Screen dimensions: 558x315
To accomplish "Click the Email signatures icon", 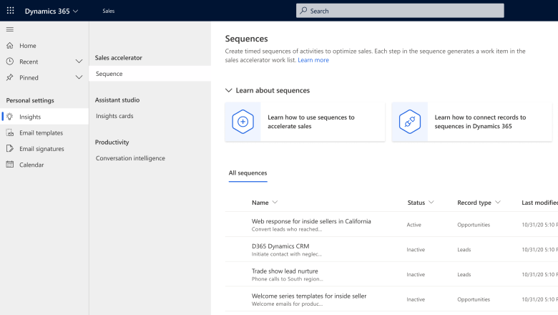I will 10,148.
